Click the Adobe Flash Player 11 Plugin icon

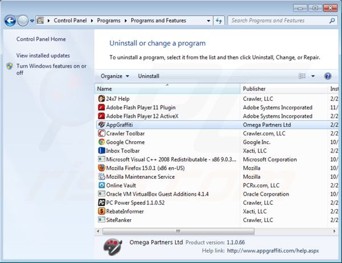[x=101, y=108]
